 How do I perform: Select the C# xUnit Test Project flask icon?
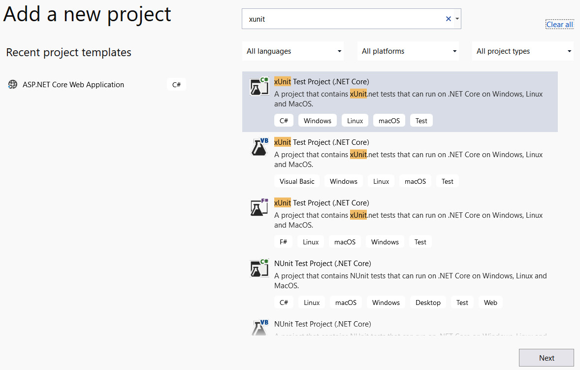259,86
